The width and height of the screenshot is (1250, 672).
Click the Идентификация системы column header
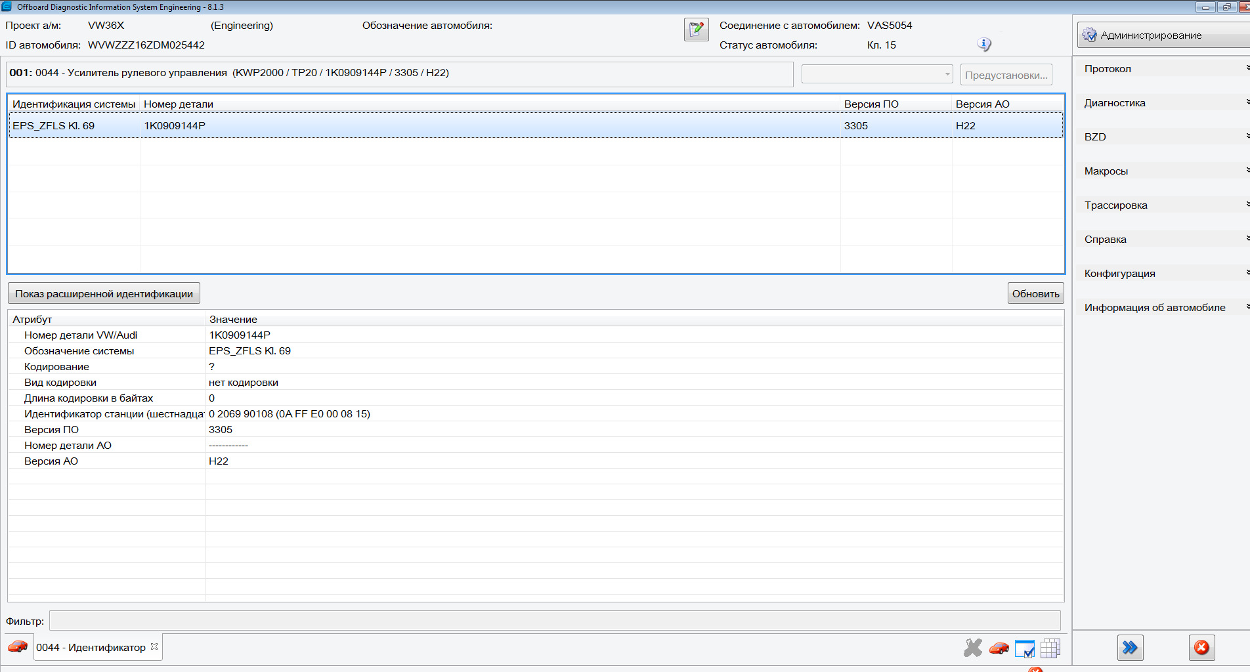pos(74,104)
